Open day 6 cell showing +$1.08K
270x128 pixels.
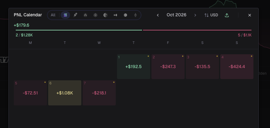(x=65, y=93)
